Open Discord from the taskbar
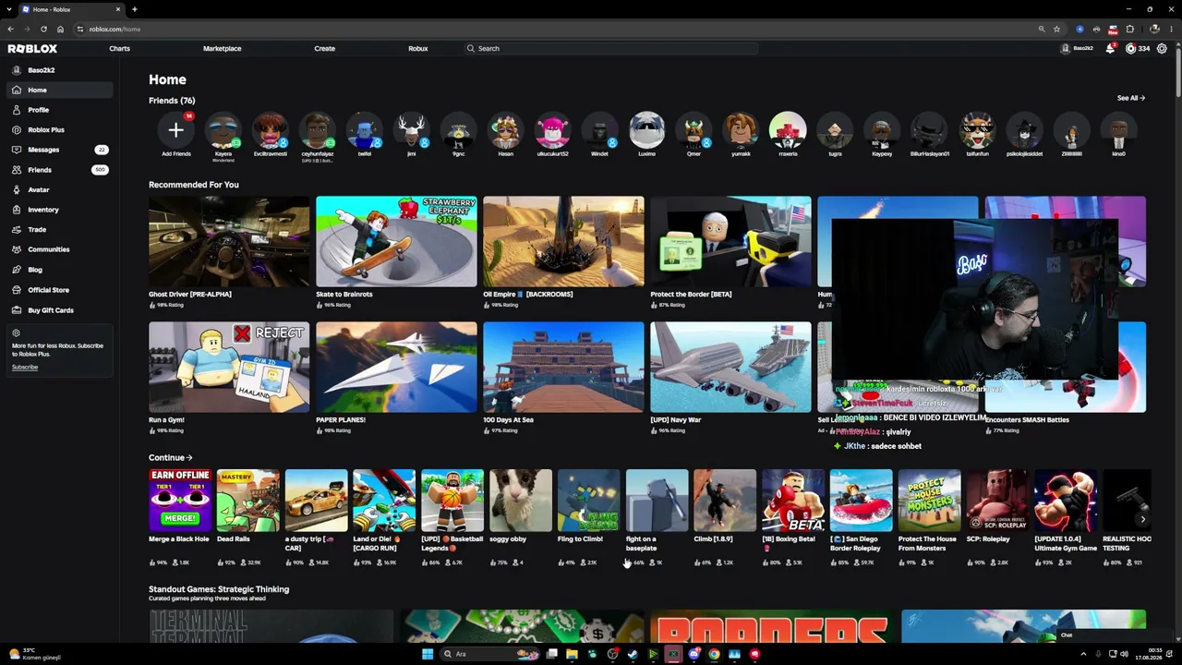The width and height of the screenshot is (1182, 665). 694,654
